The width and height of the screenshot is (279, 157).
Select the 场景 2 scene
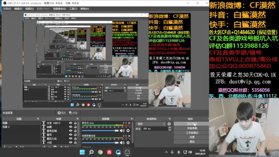coord(21,127)
